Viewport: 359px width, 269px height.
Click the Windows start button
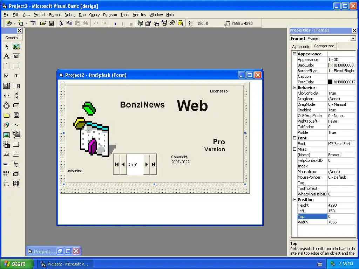pyautogui.click(x=16, y=264)
